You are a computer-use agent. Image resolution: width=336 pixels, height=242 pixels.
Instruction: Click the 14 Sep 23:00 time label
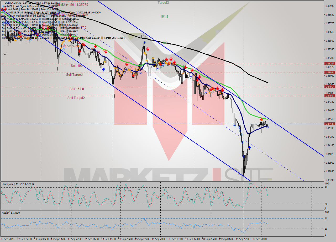(125, 239)
